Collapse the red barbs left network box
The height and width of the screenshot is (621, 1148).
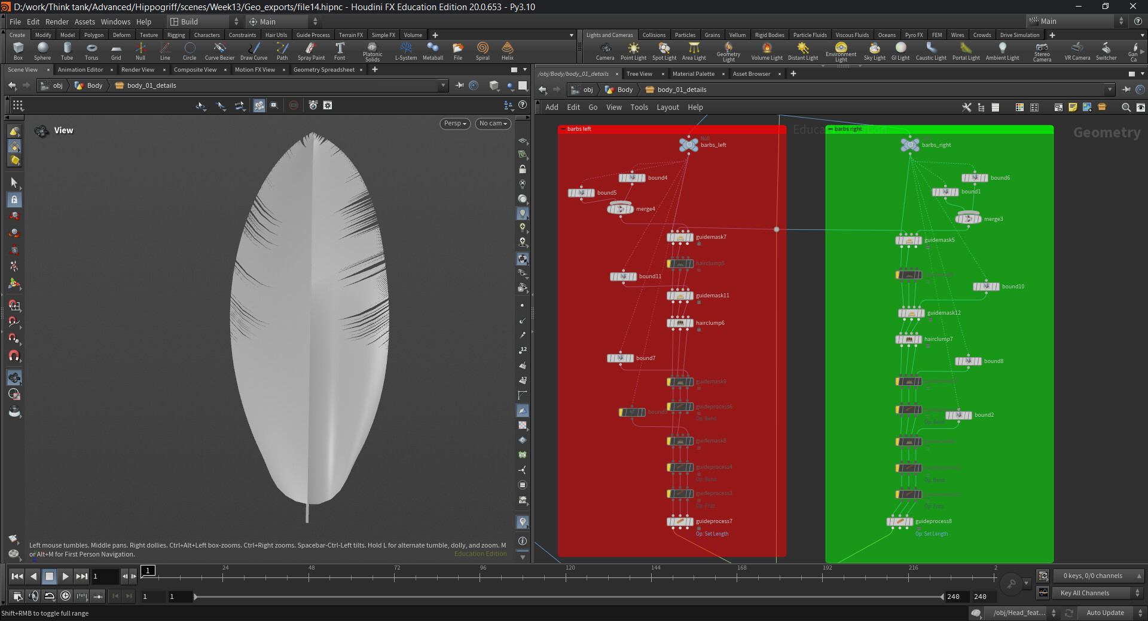tap(563, 129)
